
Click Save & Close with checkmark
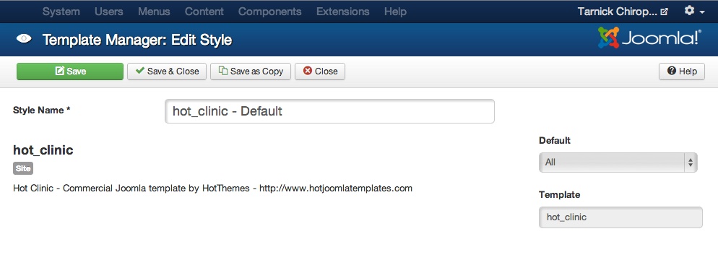167,71
